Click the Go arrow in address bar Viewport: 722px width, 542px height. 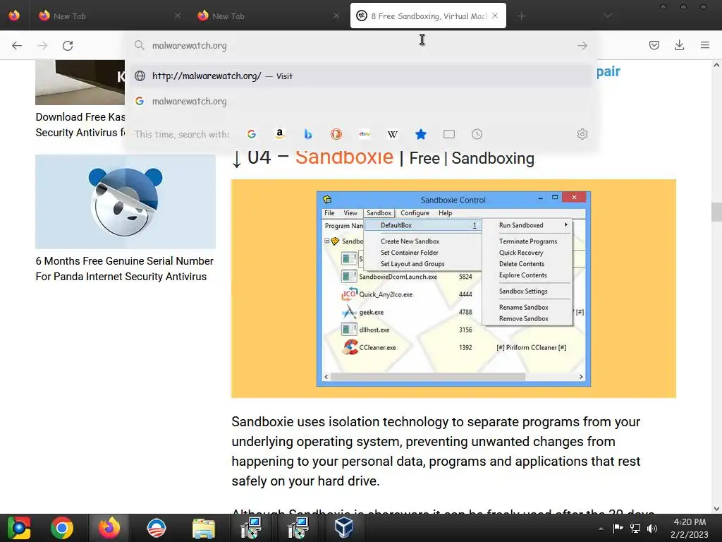point(582,45)
